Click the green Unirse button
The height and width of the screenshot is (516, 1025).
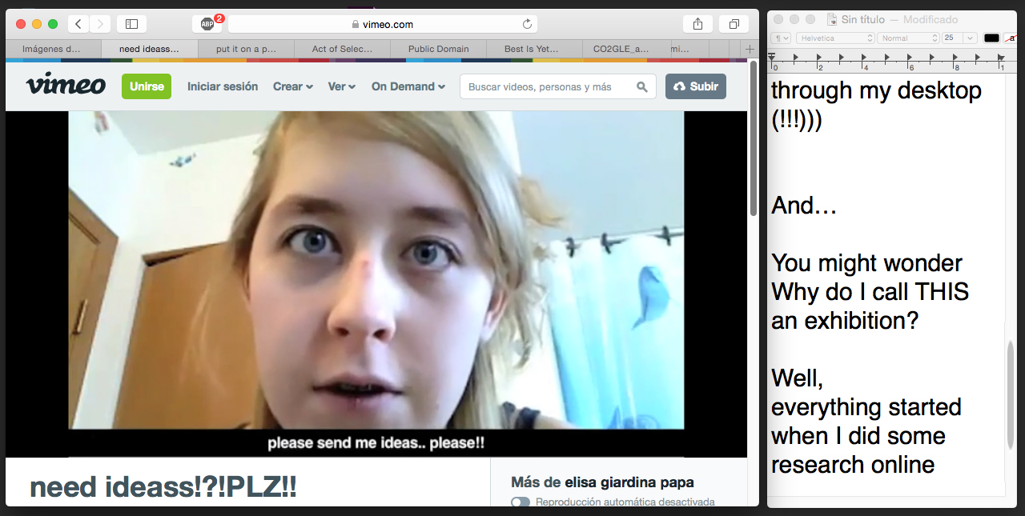point(147,86)
